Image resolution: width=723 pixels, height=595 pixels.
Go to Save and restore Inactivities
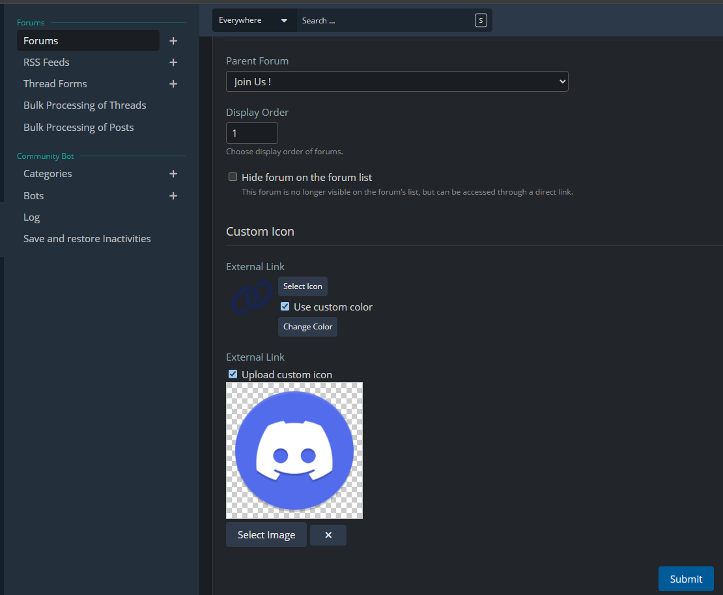[x=87, y=239]
